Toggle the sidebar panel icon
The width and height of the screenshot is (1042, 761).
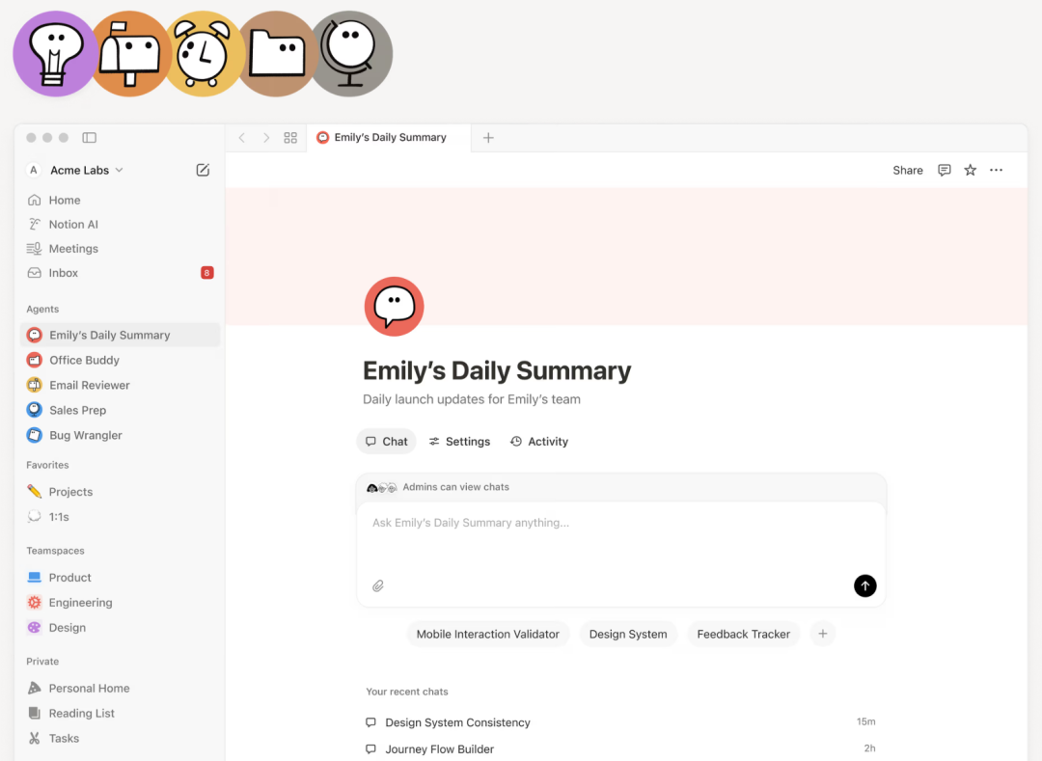point(89,138)
